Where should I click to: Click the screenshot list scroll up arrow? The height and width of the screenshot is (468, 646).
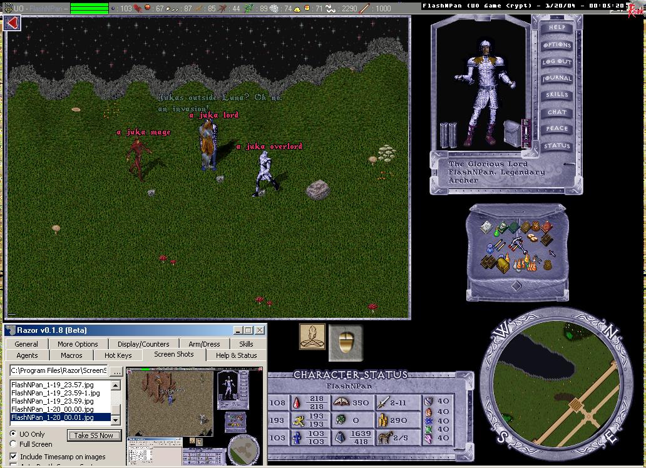click(116, 385)
